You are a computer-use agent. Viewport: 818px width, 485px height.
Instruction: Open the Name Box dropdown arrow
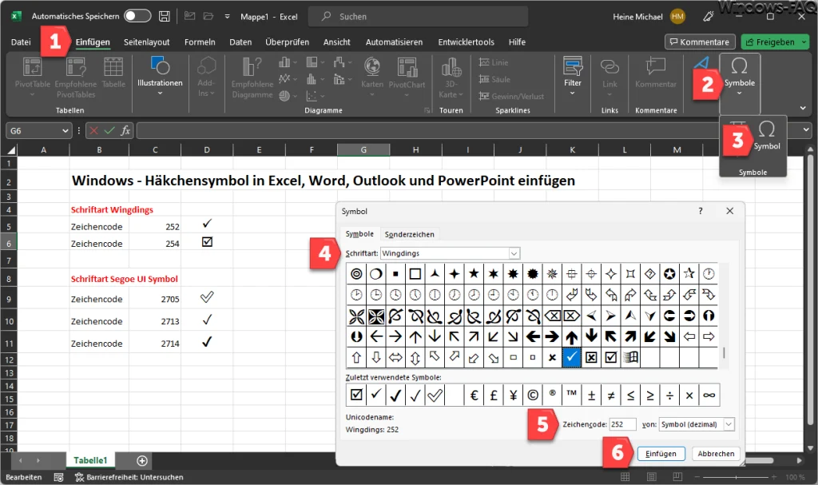tap(66, 130)
